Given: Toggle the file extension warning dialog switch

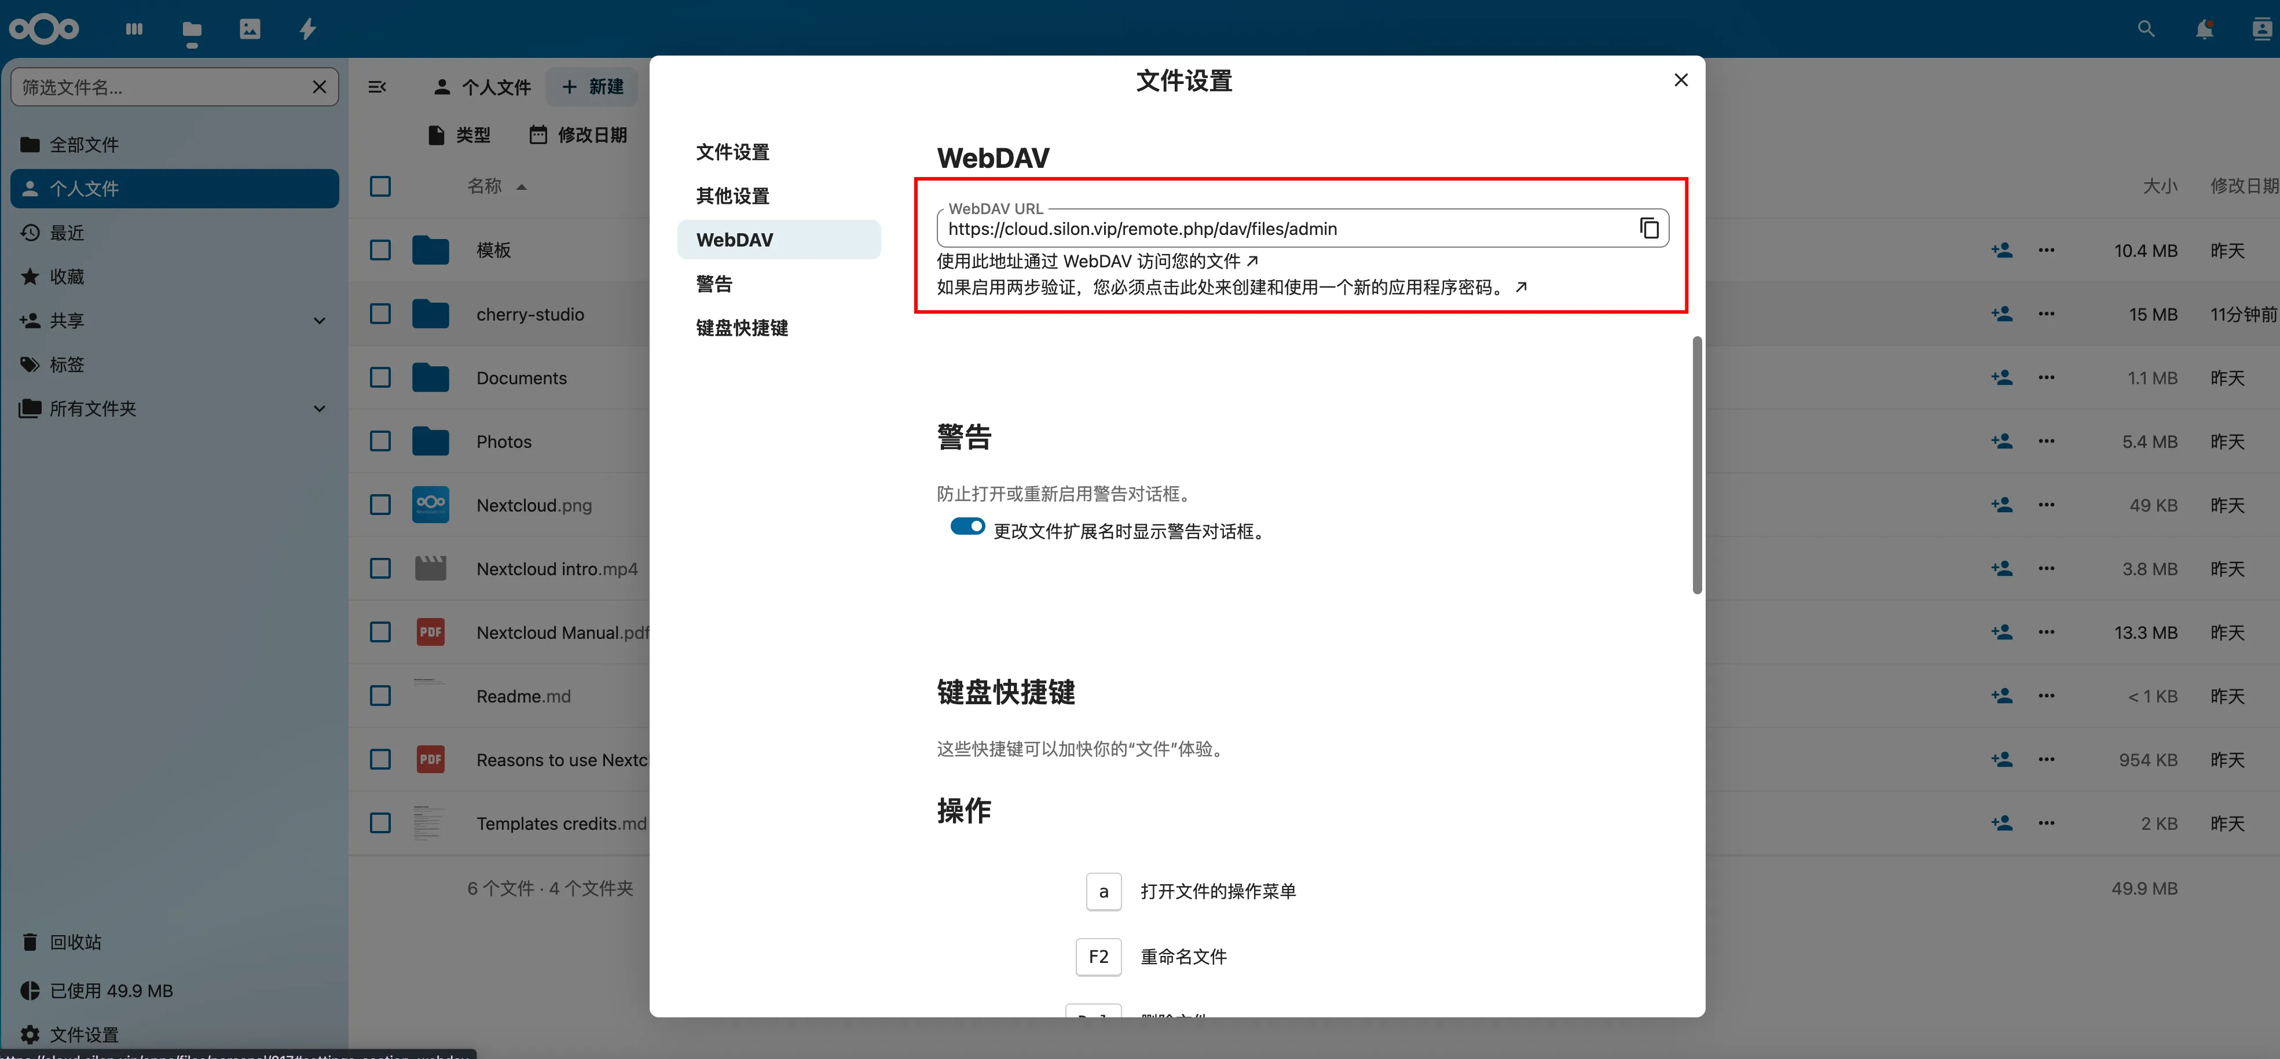Looking at the screenshot, I should [967, 527].
